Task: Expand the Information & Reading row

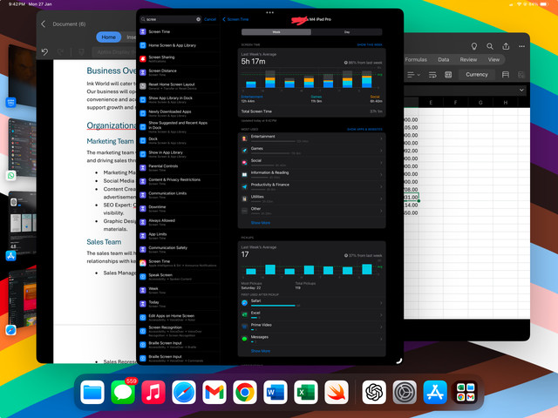Action: [312, 174]
